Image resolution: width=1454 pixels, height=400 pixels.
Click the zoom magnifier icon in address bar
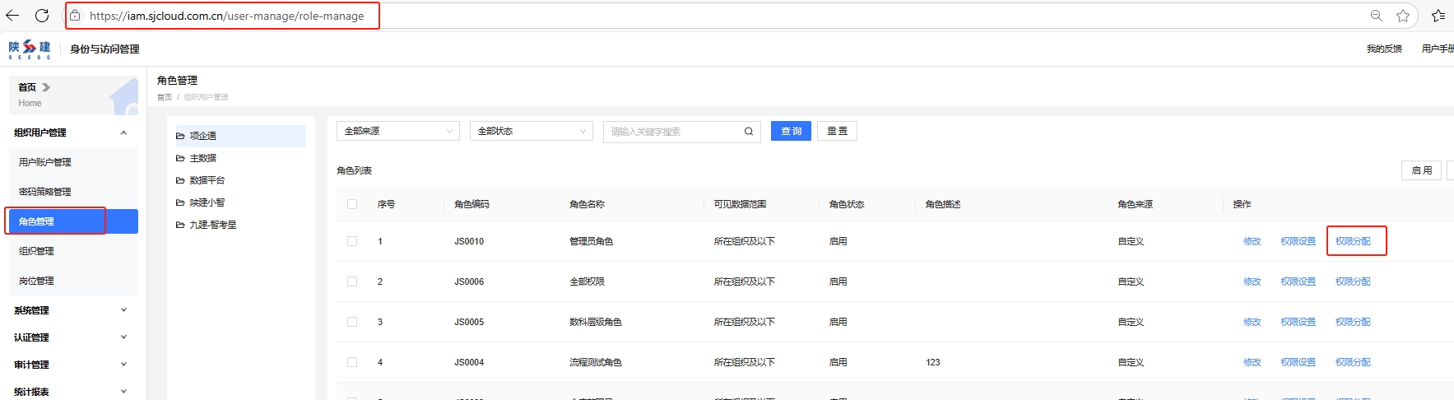click(x=1376, y=16)
